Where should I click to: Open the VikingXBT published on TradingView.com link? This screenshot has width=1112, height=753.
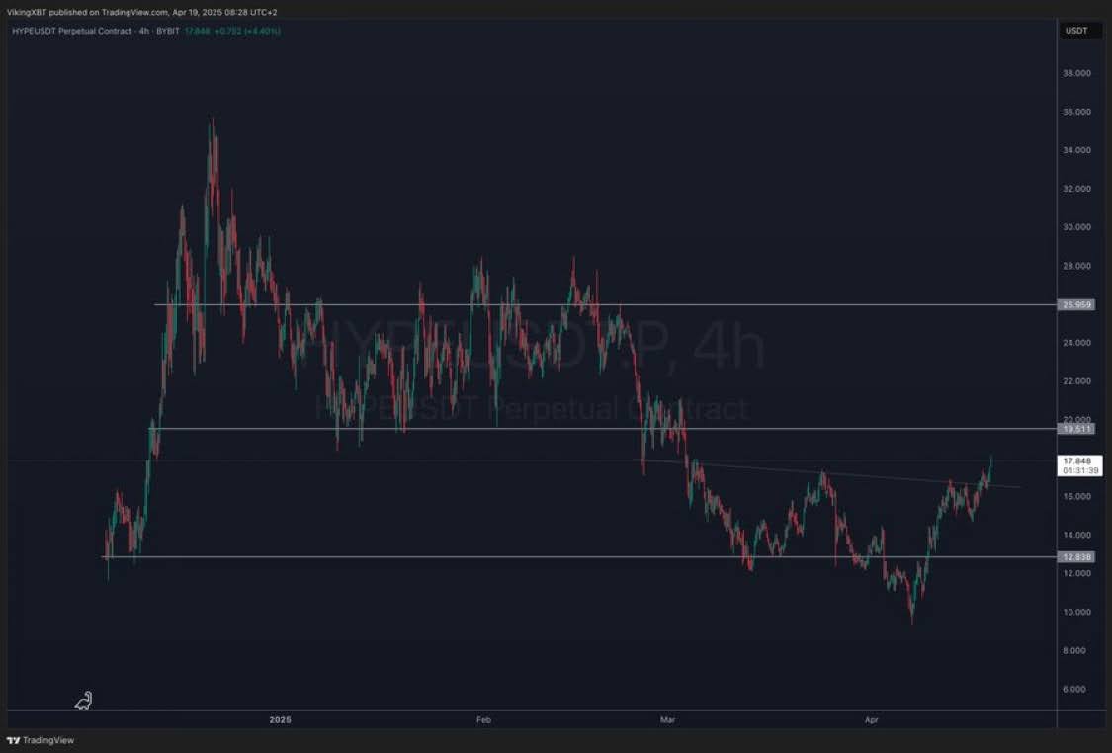pos(140,12)
